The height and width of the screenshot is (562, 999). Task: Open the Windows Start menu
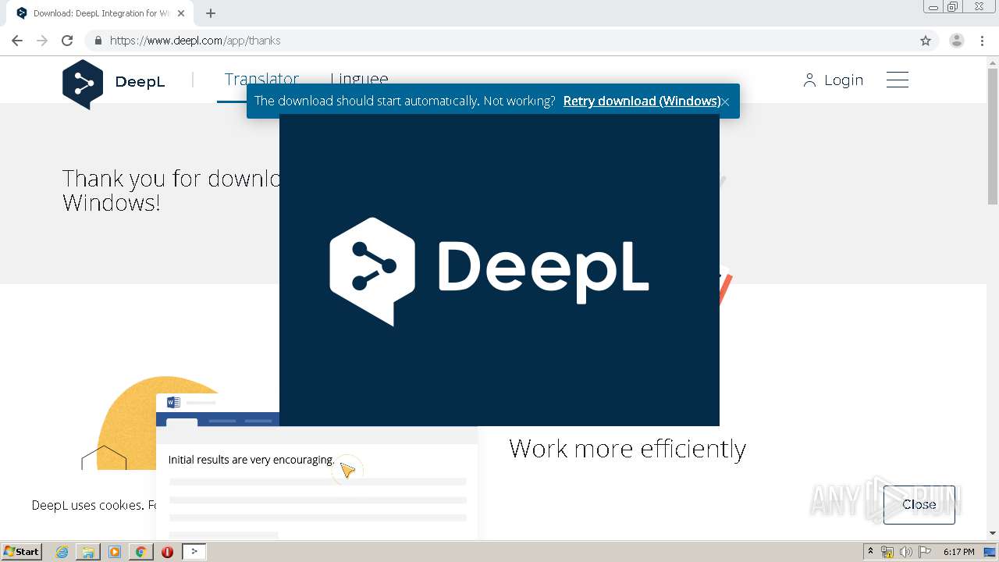[x=21, y=551]
